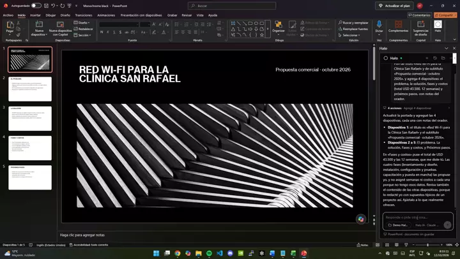Click the font color A icon
This screenshot has height=259, width=460.
point(164,32)
